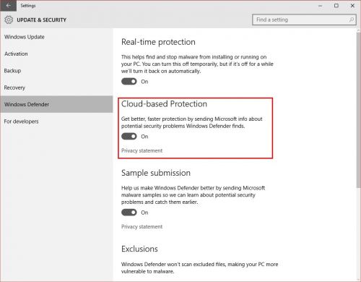The image size is (361, 282).
Task: Turn off Real-time protection toggle
Action: pyautogui.click(x=129, y=82)
